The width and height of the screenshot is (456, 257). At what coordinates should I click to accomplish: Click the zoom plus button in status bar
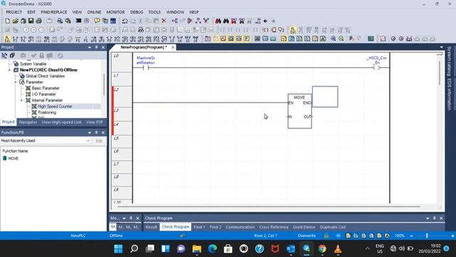(x=452, y=236)
